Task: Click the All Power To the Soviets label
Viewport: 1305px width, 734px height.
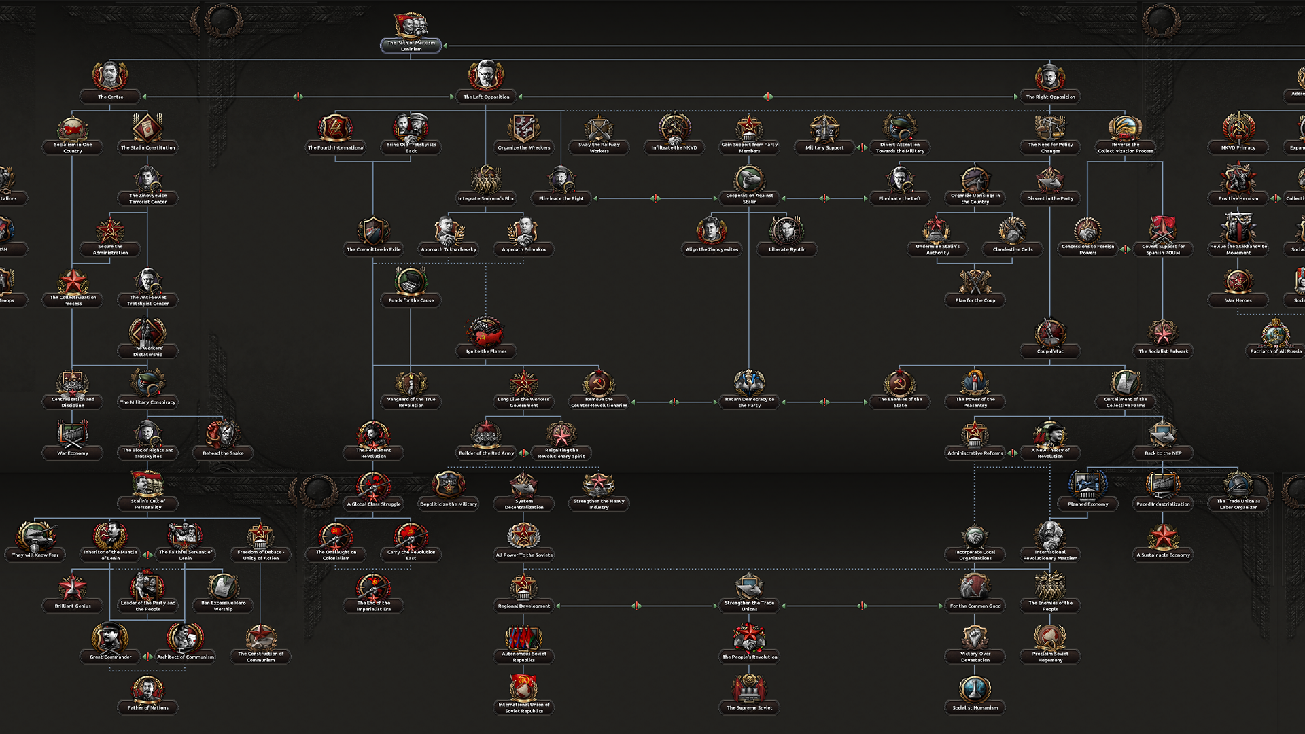Action: pos(524,555)
